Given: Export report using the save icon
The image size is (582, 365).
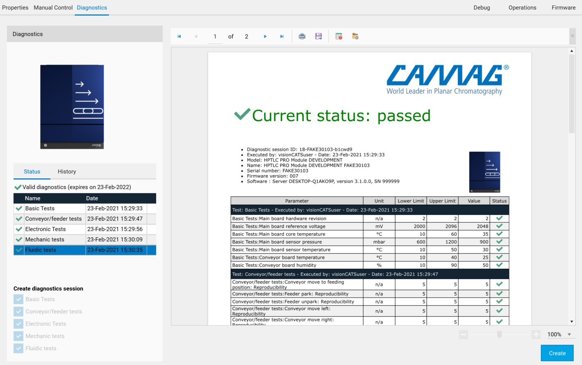Looking at the screenshot, I should (x=318, y=36).
